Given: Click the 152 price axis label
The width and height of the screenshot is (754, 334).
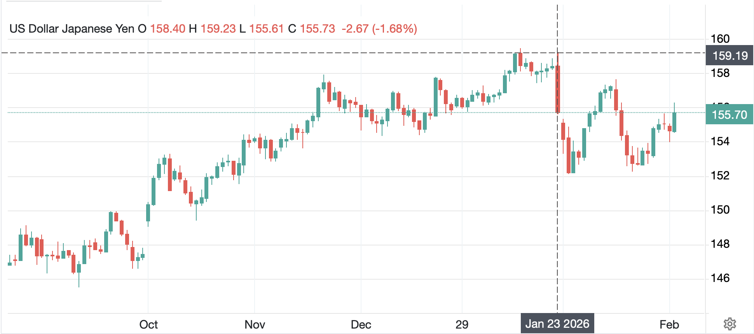Looking at the screenshot, I should click(720, 176).
